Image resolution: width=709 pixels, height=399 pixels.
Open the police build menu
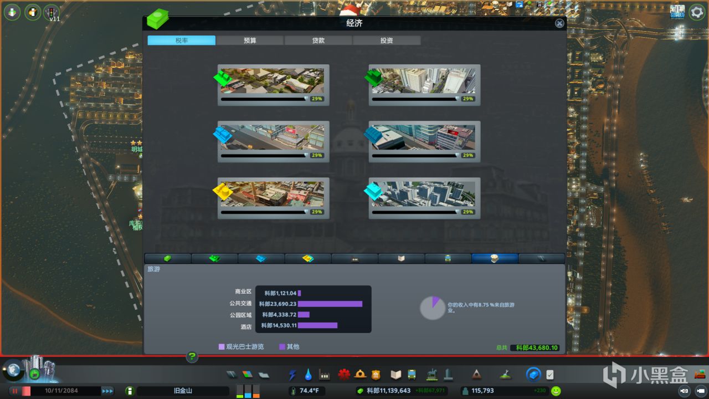376,375
